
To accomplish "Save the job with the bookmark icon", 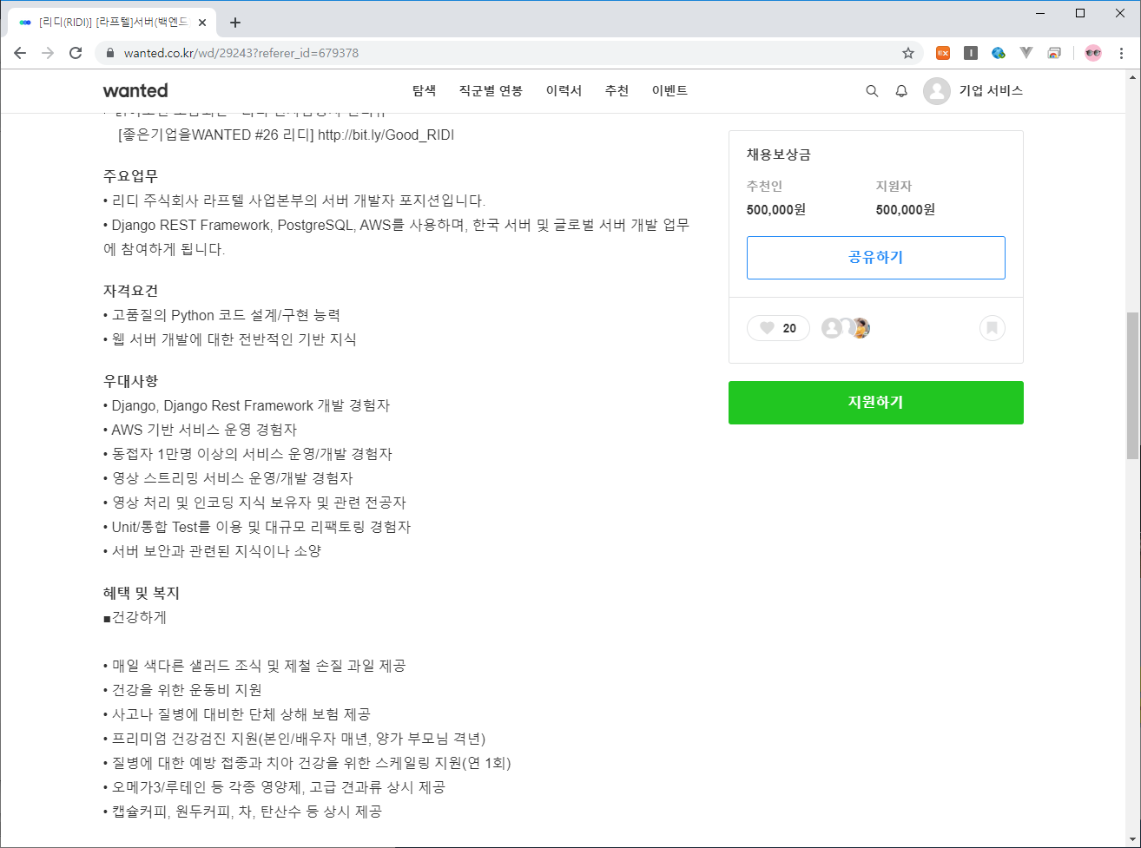I will click(x=993, y=328).
